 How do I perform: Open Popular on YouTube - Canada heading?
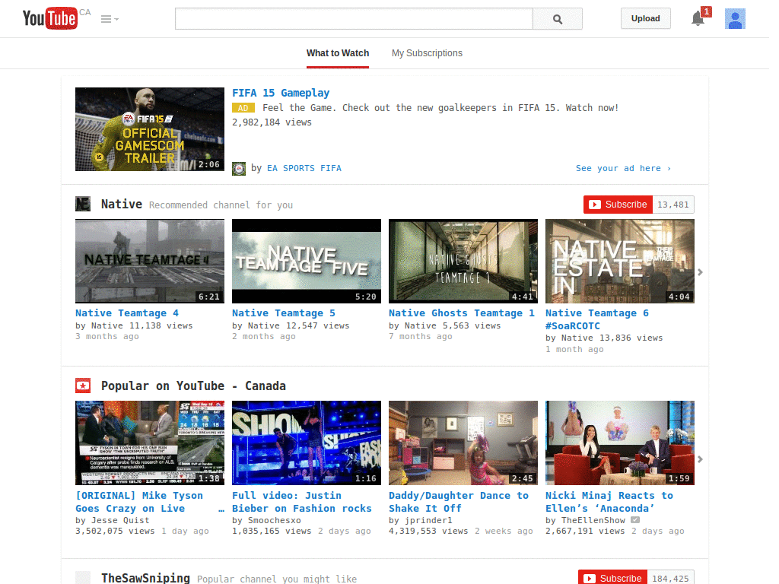click(x=193, y=386)
